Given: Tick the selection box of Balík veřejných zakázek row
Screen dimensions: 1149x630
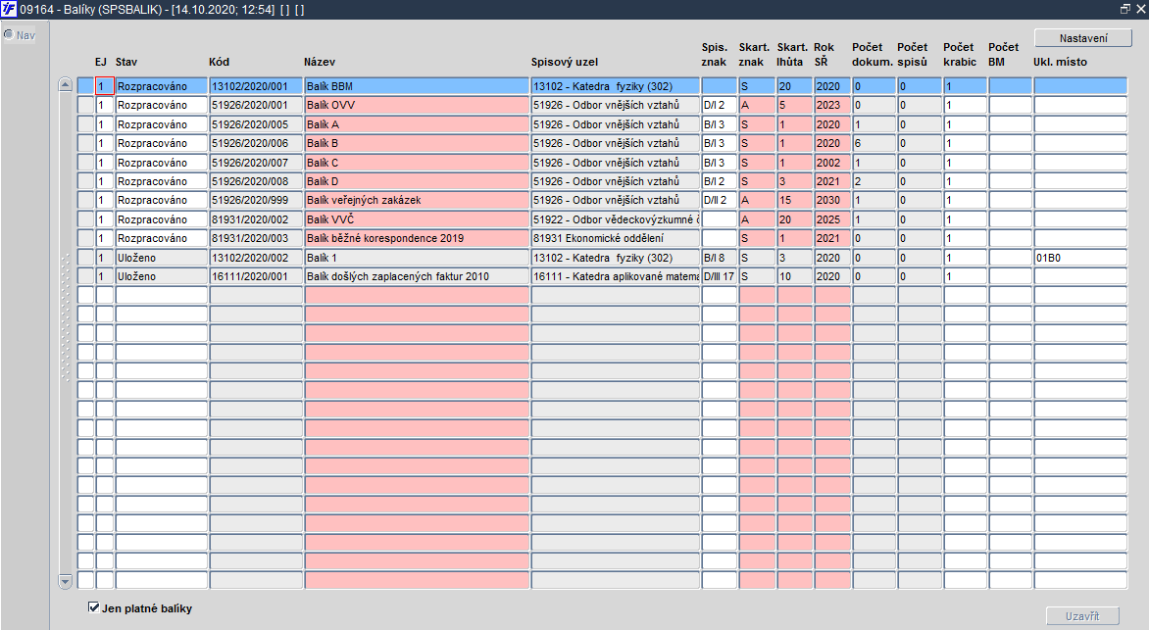Looking at the screenshot, I should pos(85,200).
